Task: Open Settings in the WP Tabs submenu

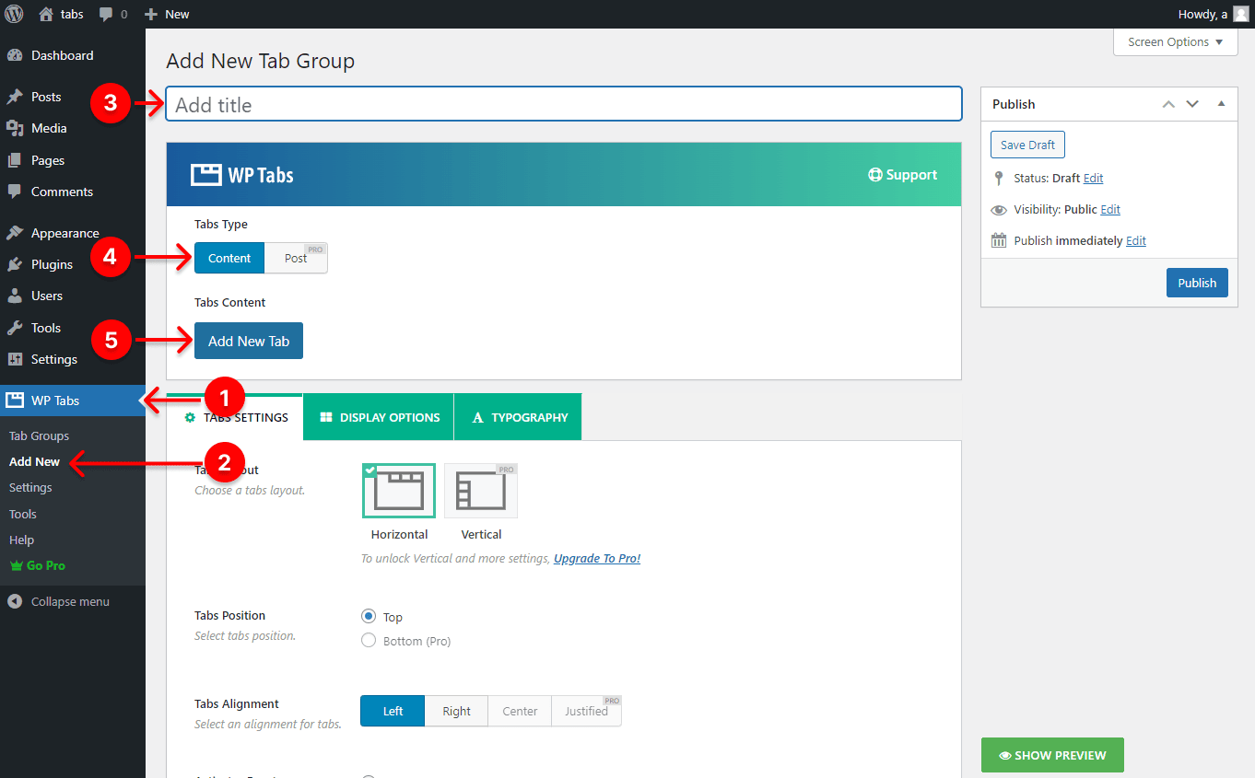Action: 30,487
